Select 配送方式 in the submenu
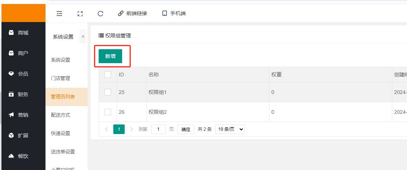407x170 pixels. click(x=60, y=115)
